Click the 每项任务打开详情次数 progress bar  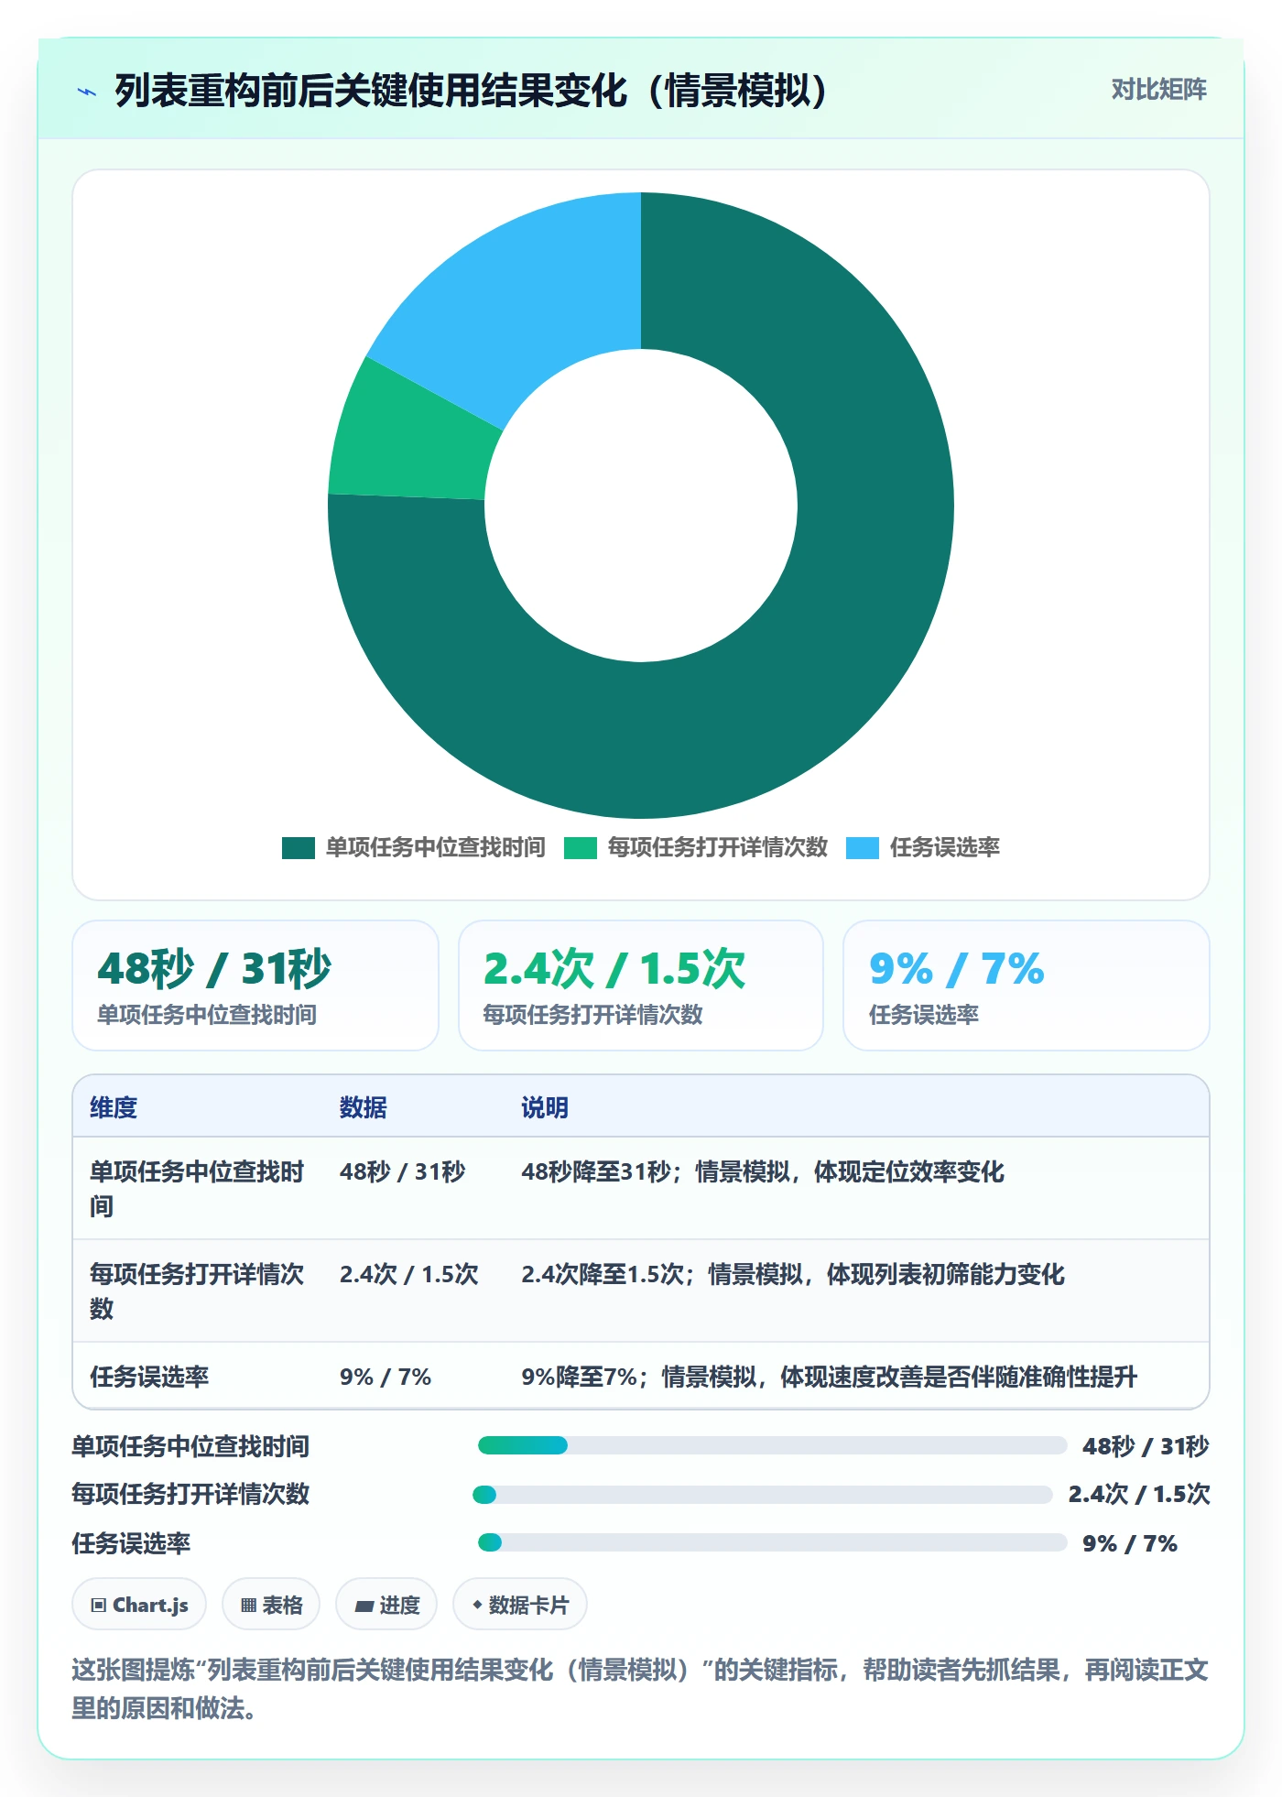point(763,1495)
